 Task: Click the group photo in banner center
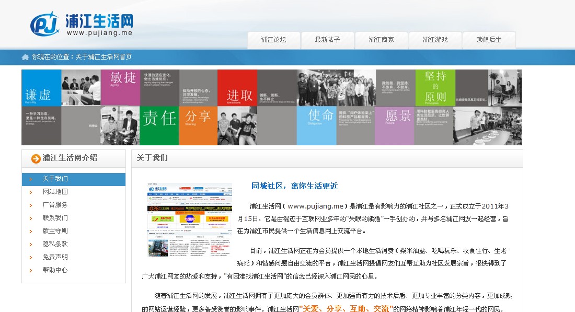coord(336,88)
